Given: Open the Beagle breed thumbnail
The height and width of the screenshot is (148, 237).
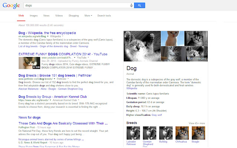Looking at the screenshot, I should coord(198,133).
